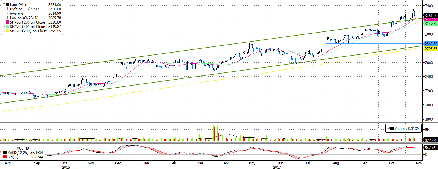Click the 'Apr' timeline label
Screen dimensions: 438x169
tap(226, 163)
